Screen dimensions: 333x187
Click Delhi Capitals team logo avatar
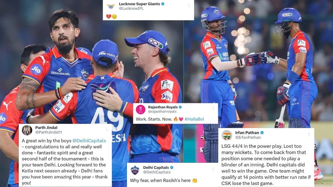(x=135, y=170)
